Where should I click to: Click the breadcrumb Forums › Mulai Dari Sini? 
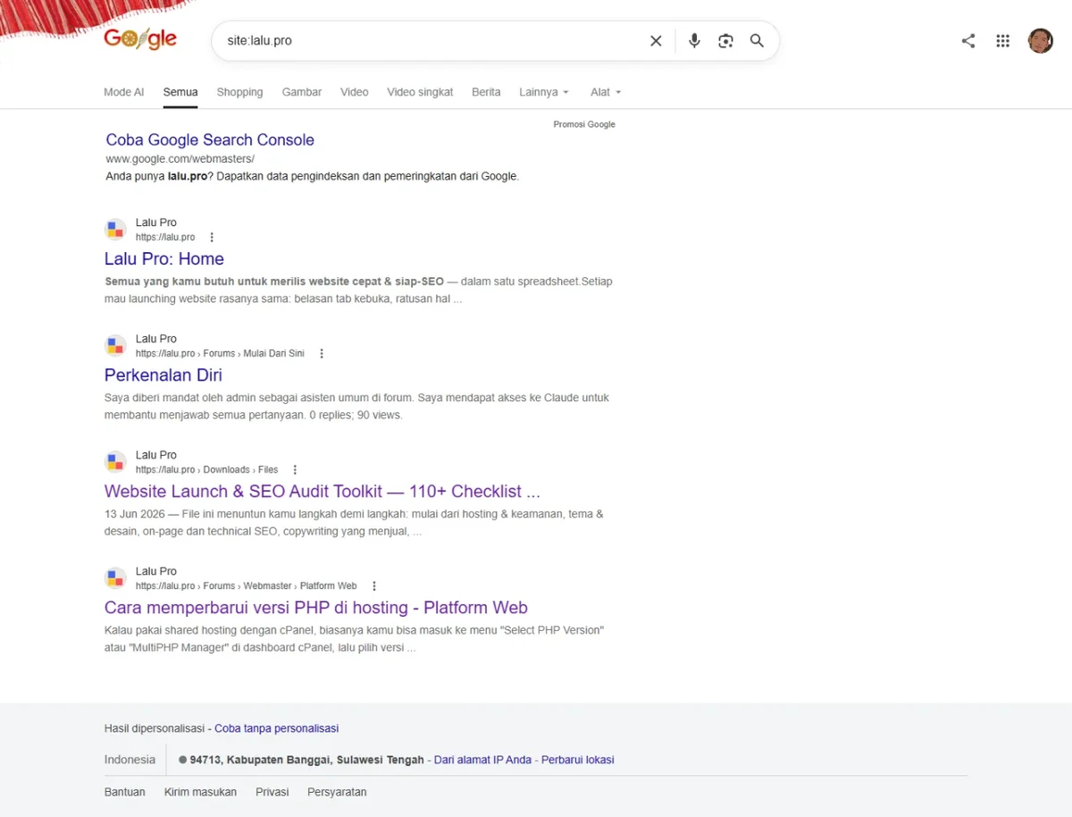coord(254,354)
